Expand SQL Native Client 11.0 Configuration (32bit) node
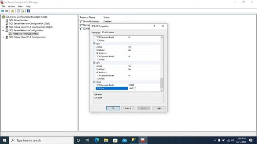Image resolution: width=257 pixels, height=144 pixels. click(3, 27)
